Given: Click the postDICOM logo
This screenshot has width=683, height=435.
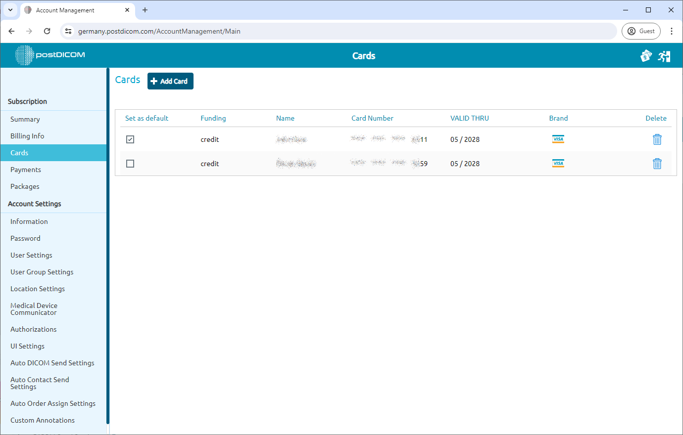Looking at the screenshot, I should pyautogui.click(x=50, y=55).
